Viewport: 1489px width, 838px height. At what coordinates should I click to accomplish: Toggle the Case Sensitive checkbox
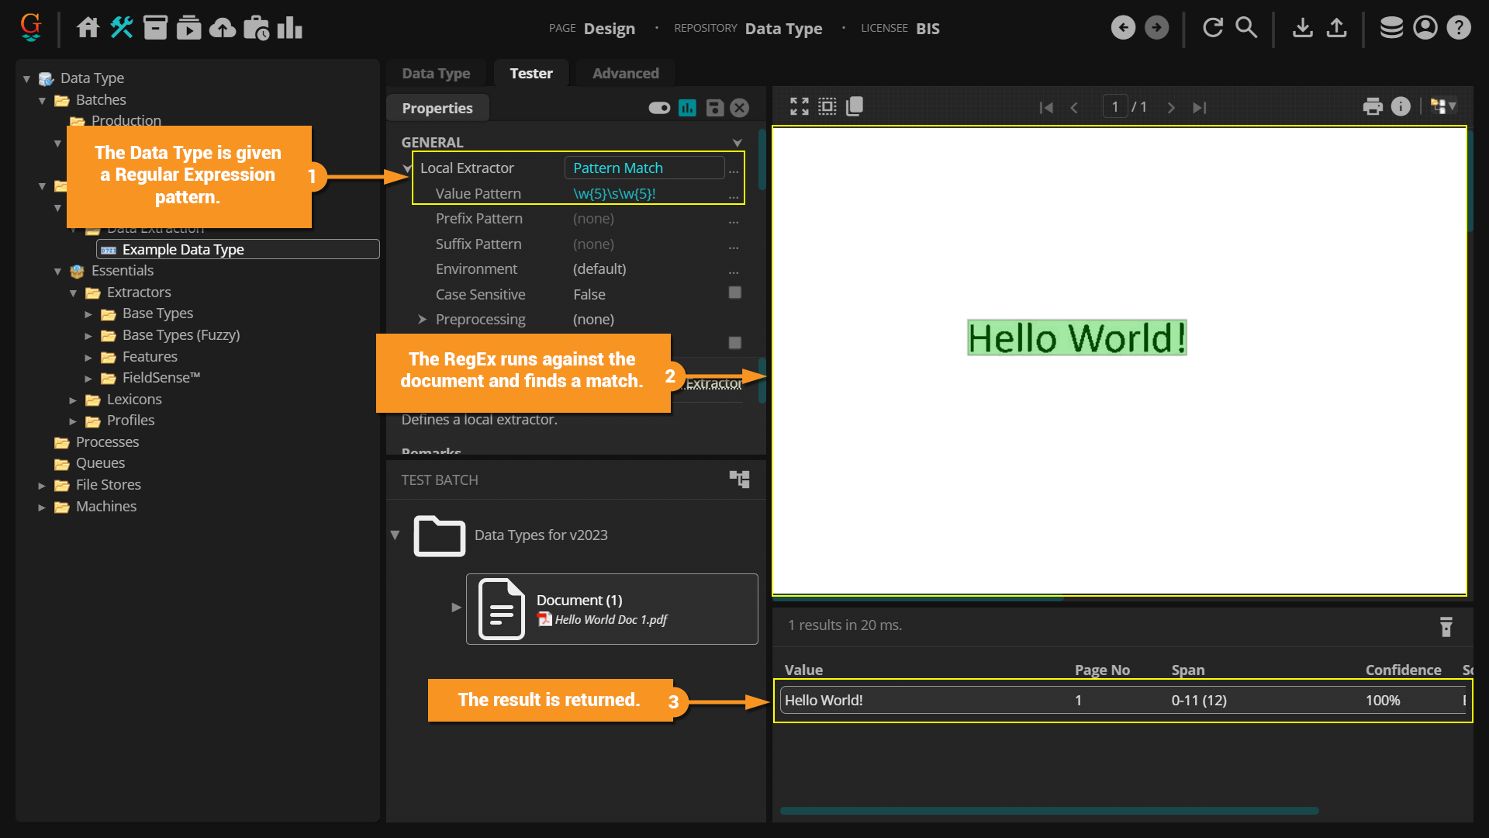pos(734,293)
